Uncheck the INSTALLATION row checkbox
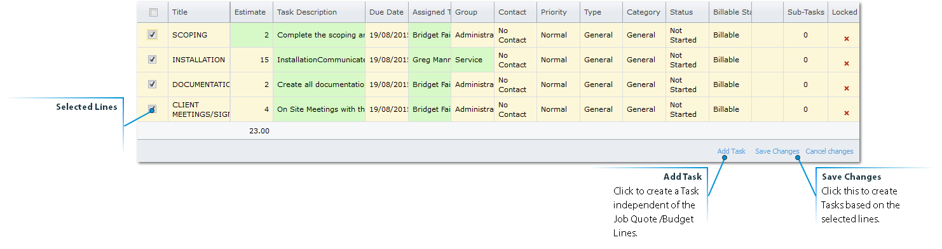 coord(152,60)
